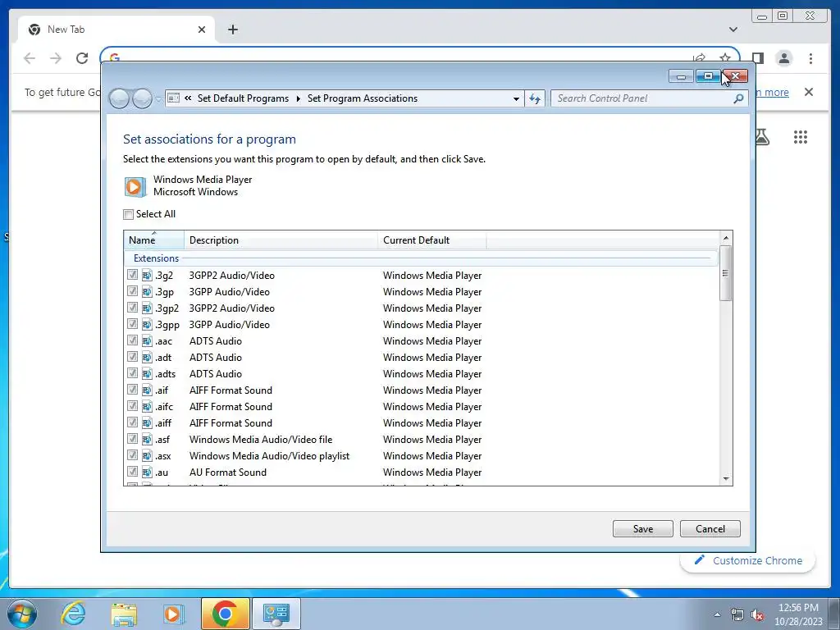This screenshot has width=840, height=630.
Task: Bookmark this page with star icon
Action: [x=725, y=57]
